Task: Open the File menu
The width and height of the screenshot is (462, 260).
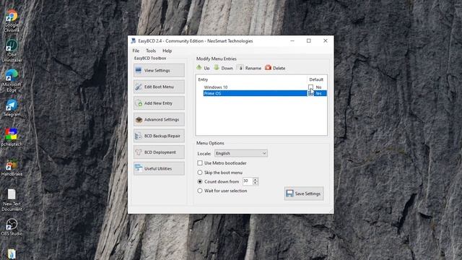Action: pyautogui.click(x=136, y=51)
